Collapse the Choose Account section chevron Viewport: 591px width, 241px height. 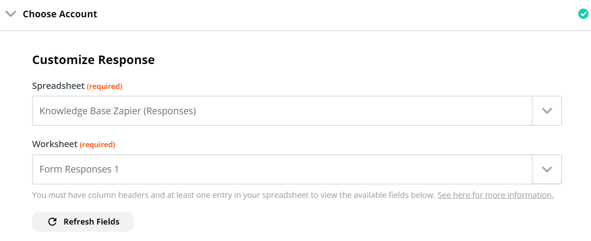pos(11,14)
